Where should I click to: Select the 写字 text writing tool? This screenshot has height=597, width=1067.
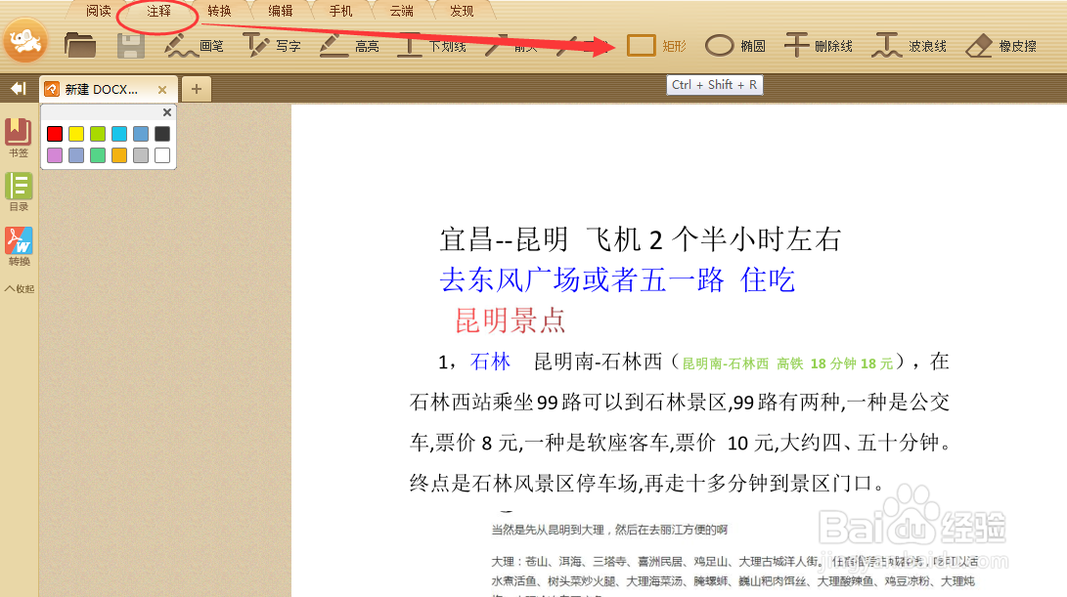(x=272, y=46)
